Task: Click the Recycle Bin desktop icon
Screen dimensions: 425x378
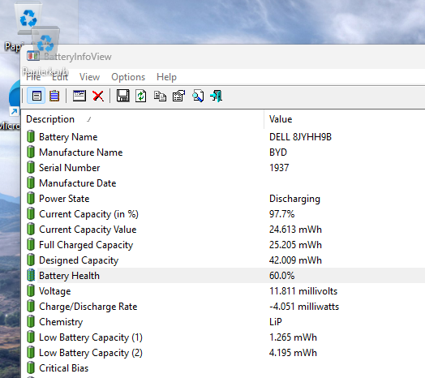Action: pos(28,26)
